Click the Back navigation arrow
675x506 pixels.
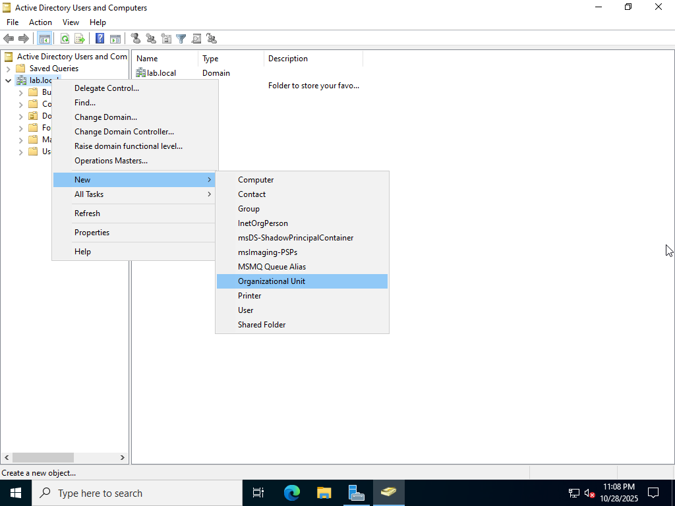(9, 38)
